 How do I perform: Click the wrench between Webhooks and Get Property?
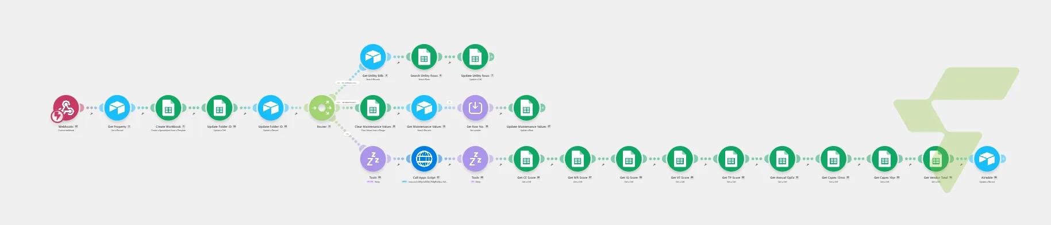click(x=92, y=114)
